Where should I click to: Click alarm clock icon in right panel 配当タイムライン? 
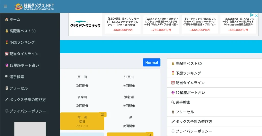pos(173,83)
